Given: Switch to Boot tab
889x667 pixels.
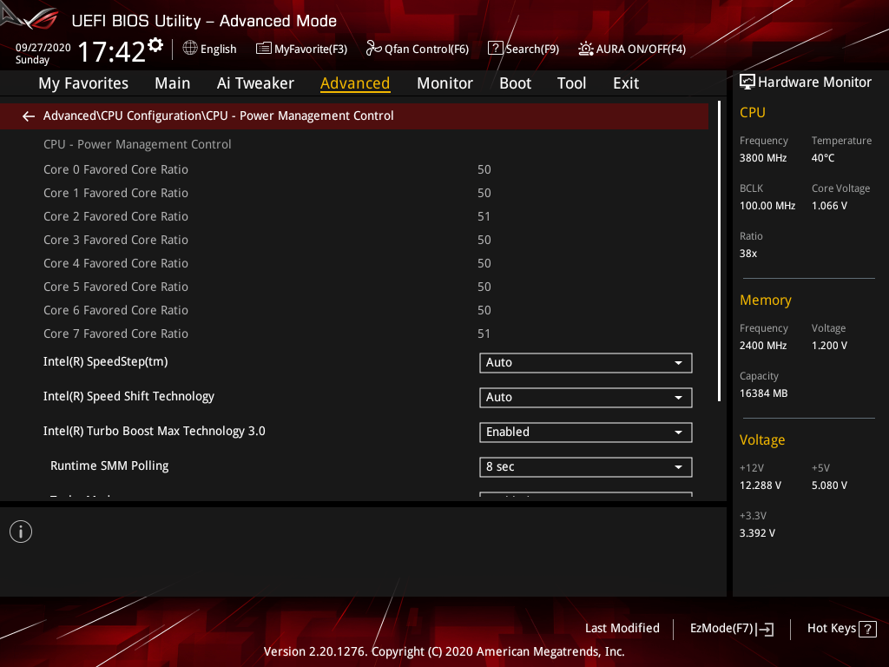Looking at the screenshot, I should [x=515, y=83].
